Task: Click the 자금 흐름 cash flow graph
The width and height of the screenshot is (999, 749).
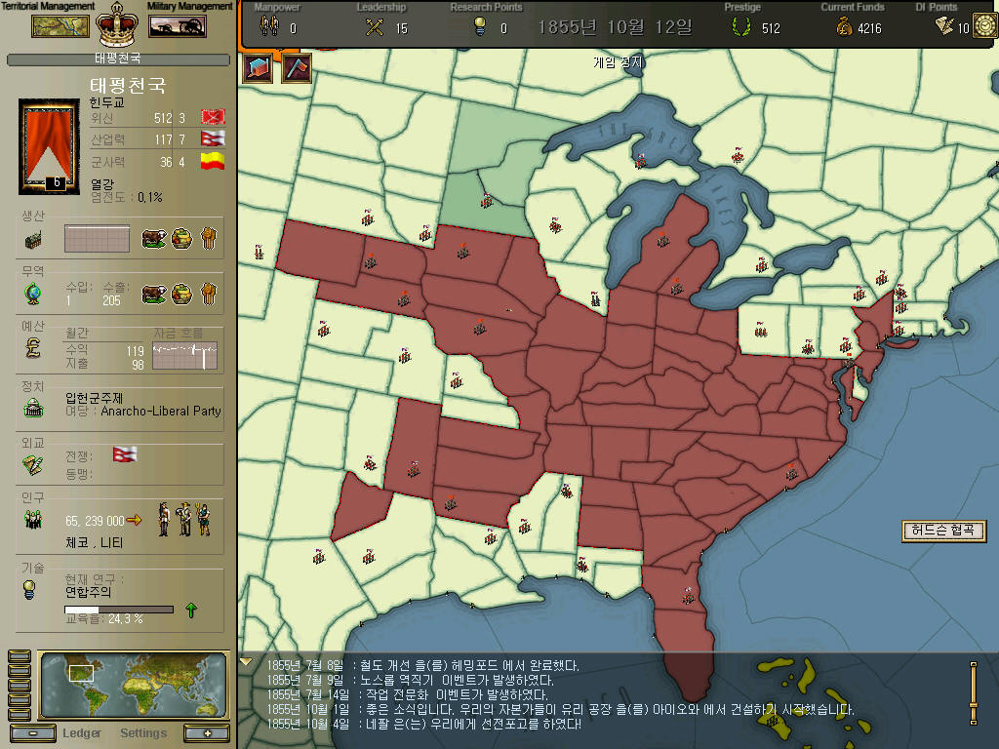Action: point(185,355)
